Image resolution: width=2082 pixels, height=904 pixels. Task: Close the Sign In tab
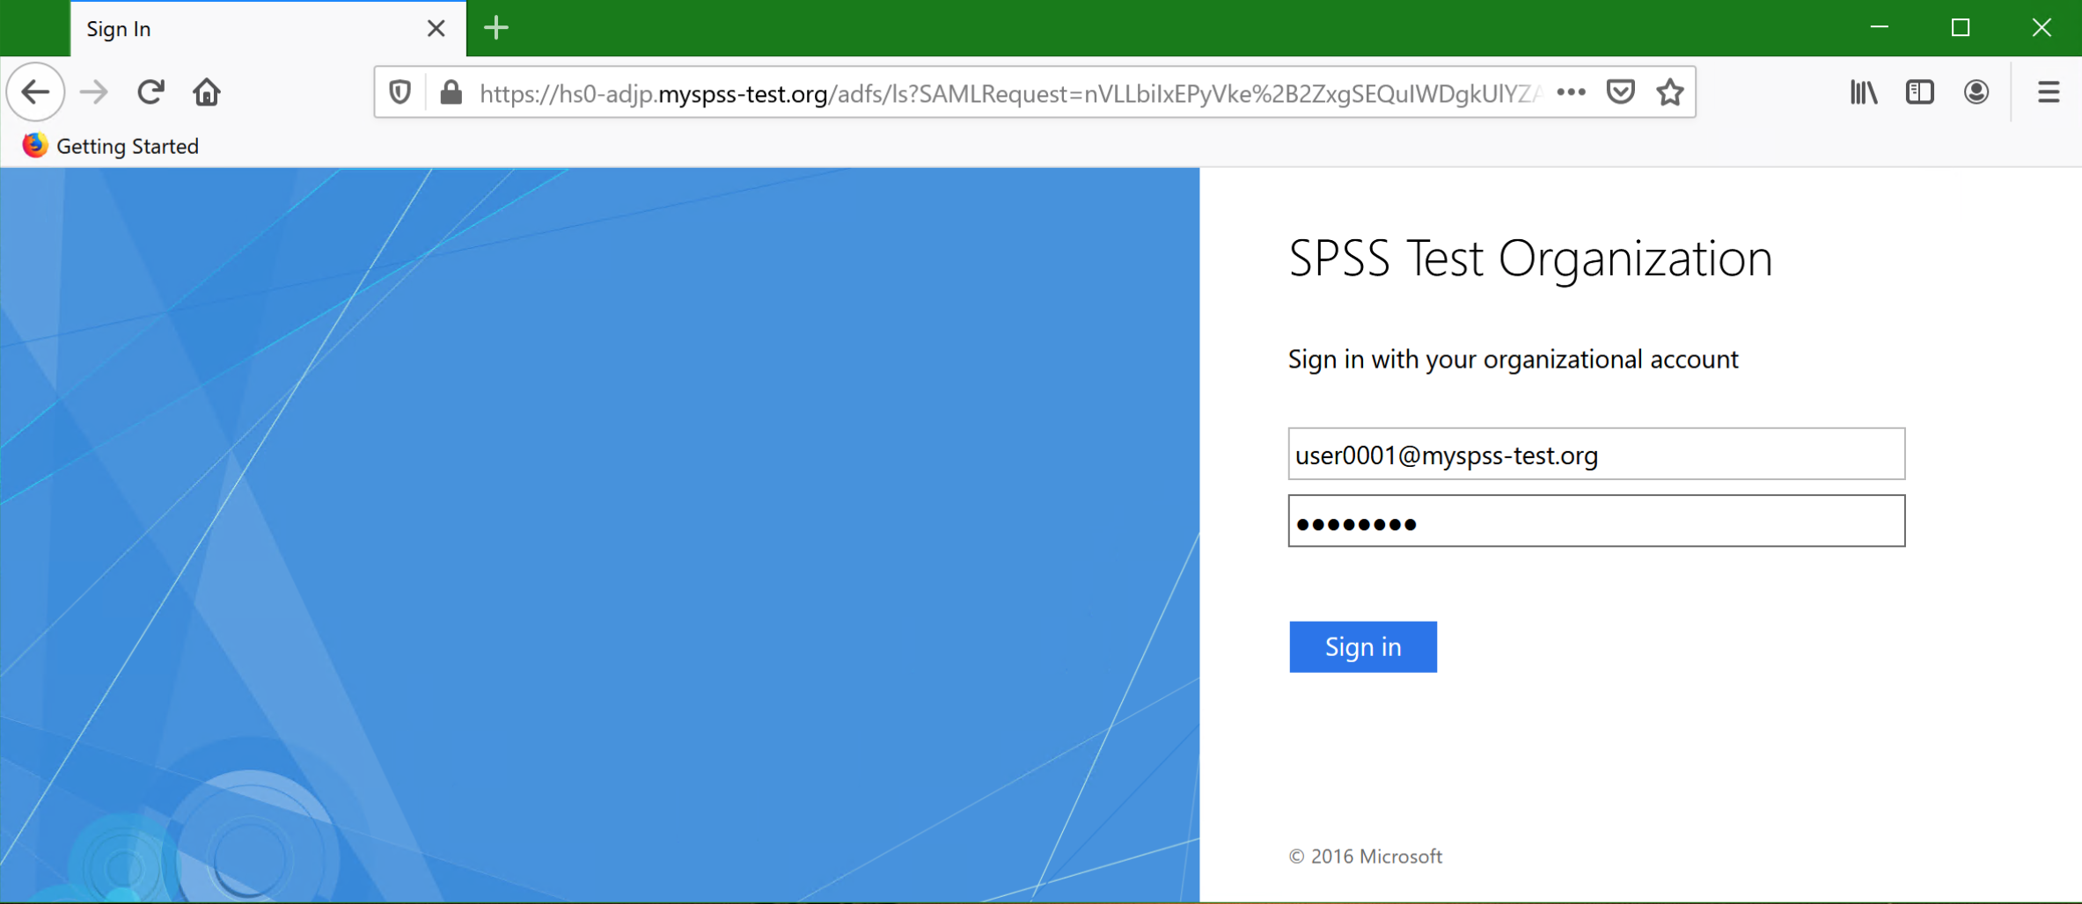pos(436,29)
